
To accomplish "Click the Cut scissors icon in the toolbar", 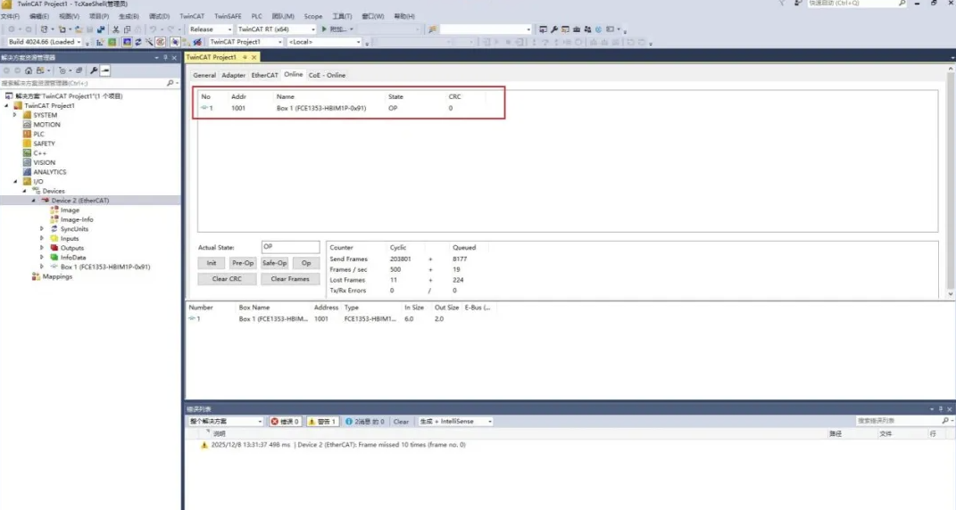I will [x=116, y=29].
